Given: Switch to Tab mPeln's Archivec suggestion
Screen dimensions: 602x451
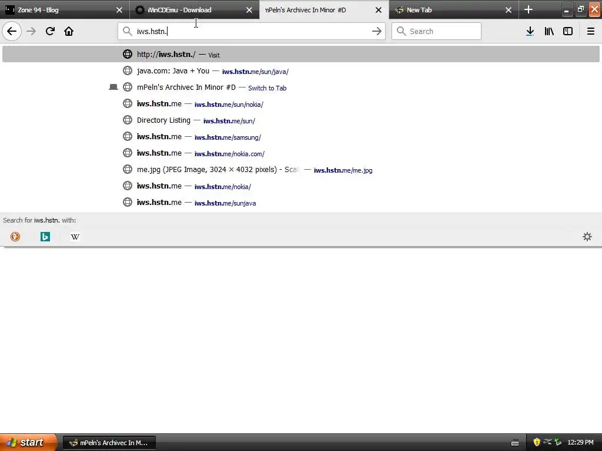Looking at the screenshot, I should coord(300,87).
